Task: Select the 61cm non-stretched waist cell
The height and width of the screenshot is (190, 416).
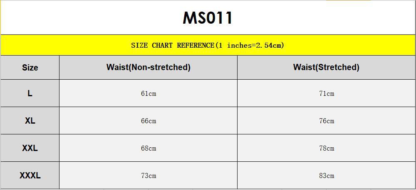Action: point(149,94)
